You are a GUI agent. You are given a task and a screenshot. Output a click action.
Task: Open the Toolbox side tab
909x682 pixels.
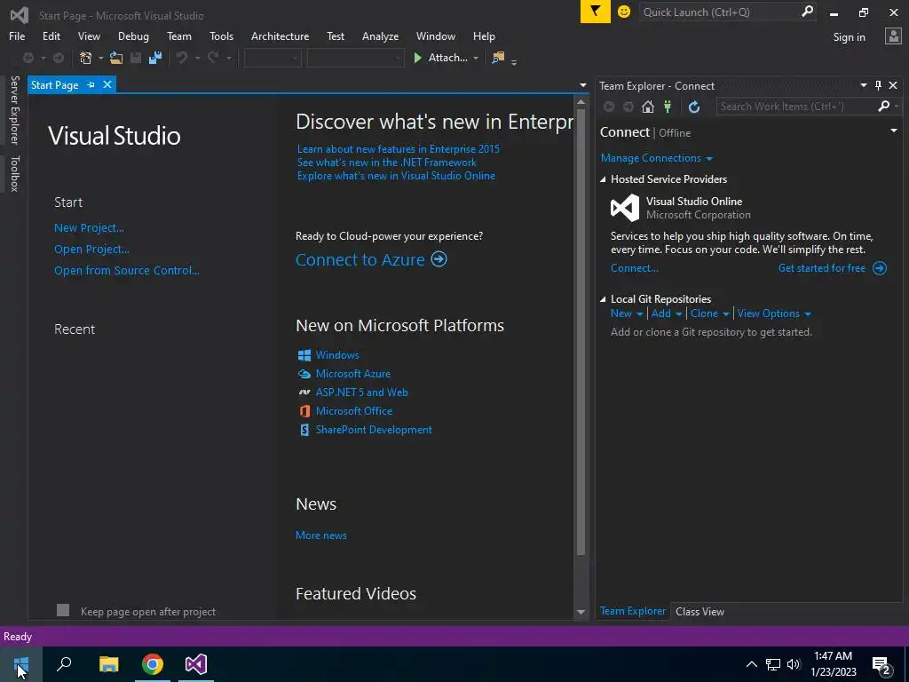(14, 173)
